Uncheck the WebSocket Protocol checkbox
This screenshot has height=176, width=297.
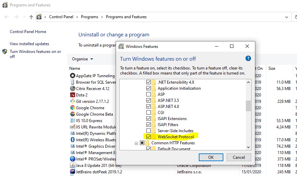(x=148, y=137)
